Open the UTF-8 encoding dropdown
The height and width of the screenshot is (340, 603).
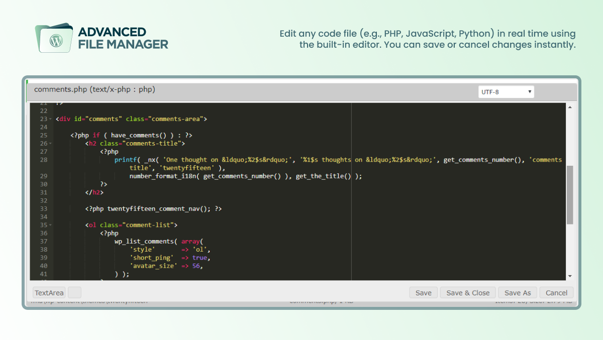coord(506,92)
